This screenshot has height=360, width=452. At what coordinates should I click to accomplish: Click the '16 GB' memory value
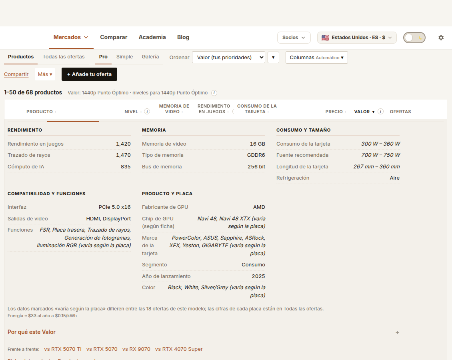258,144
